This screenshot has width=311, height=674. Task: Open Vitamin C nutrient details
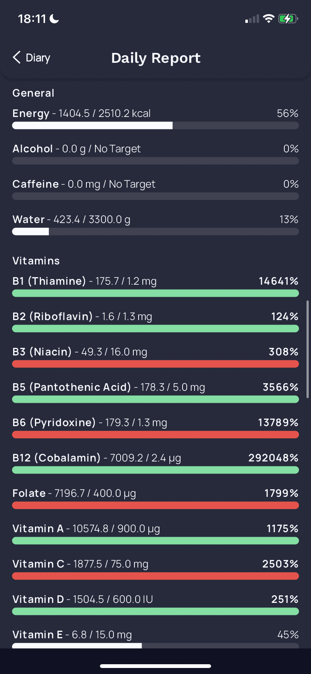click(x=155, y=569)
